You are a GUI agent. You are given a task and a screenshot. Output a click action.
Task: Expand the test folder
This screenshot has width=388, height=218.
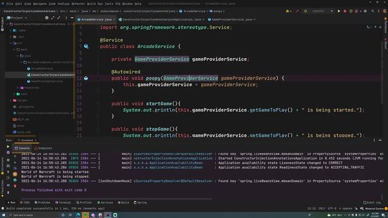pos(14,94)
